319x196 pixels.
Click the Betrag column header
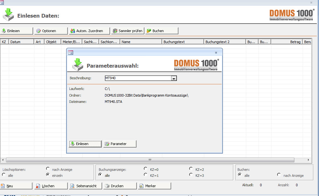point(287,42)
